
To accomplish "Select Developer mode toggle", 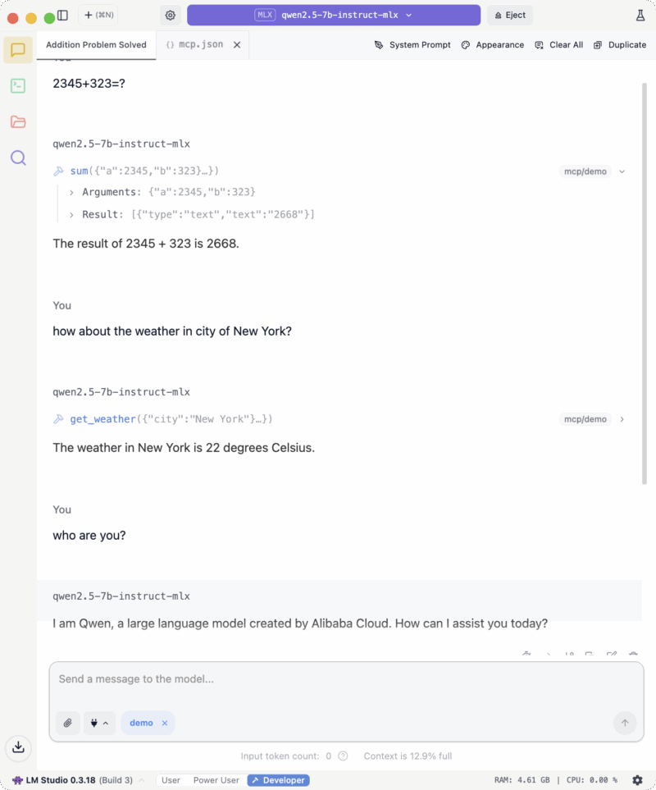I will pyautogui.click(x=279, y=780).
